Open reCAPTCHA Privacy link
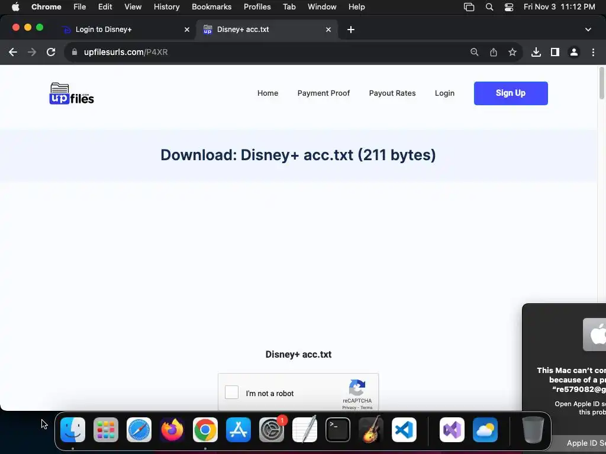 [349, 408]
